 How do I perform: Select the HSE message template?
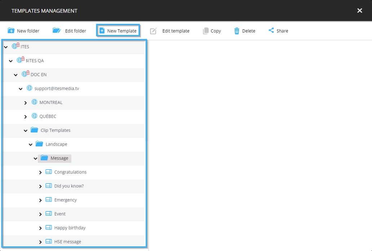(x=68, y=242)
